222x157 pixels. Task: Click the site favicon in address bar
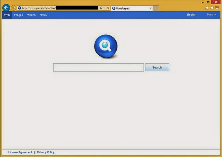click(x=20, y=8)
